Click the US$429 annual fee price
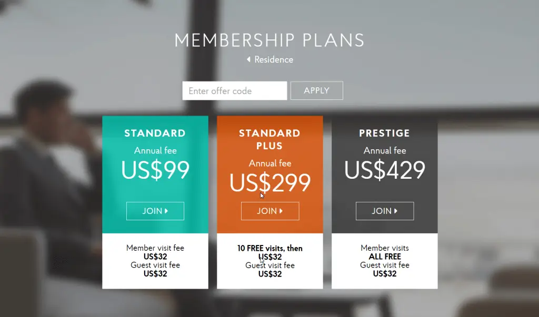Viewport: 539px width, 317px height. pyautogui.click(x=384, y=170)
